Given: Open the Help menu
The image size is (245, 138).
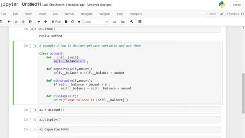Looking at the screenshot, I should 120,14.
